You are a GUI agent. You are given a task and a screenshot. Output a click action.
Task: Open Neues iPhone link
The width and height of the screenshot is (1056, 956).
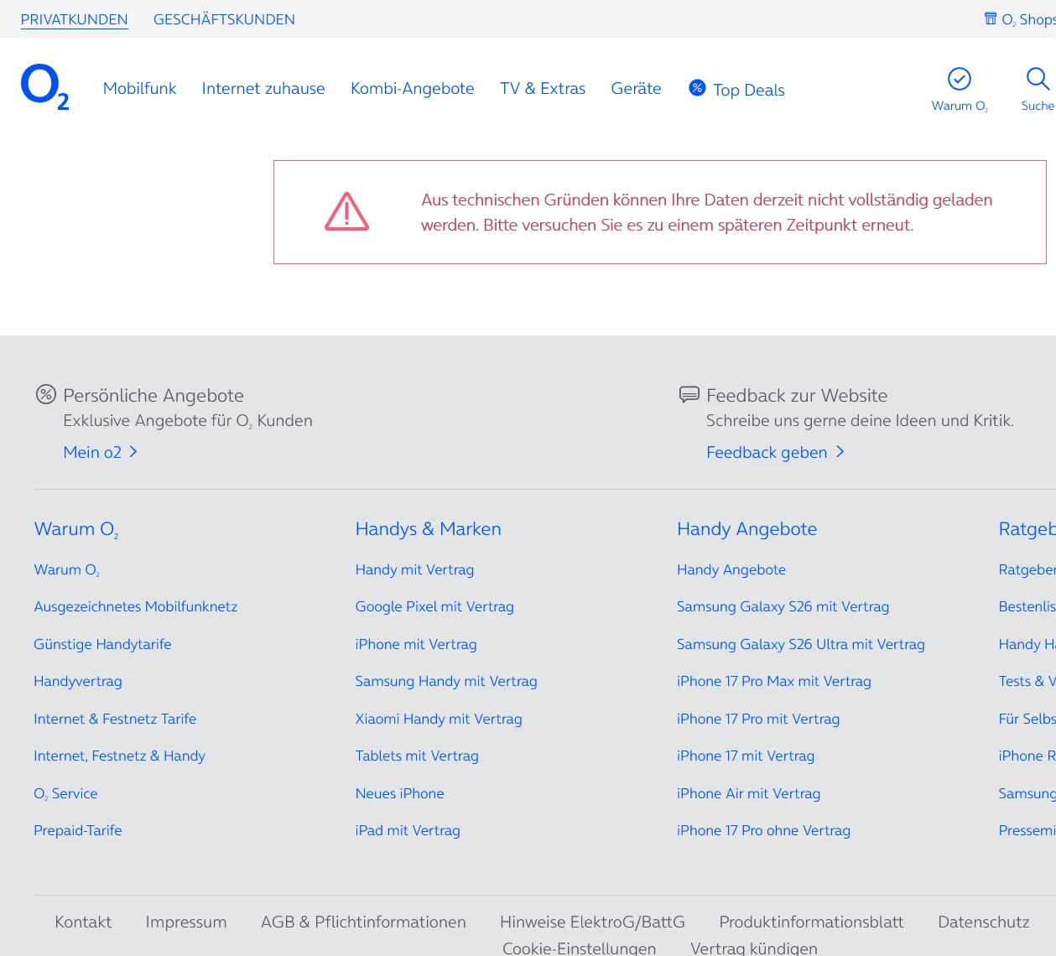400,793
